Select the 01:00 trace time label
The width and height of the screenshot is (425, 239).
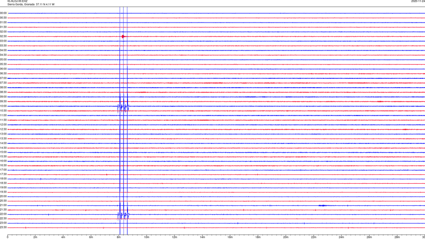tap(3, 22)
